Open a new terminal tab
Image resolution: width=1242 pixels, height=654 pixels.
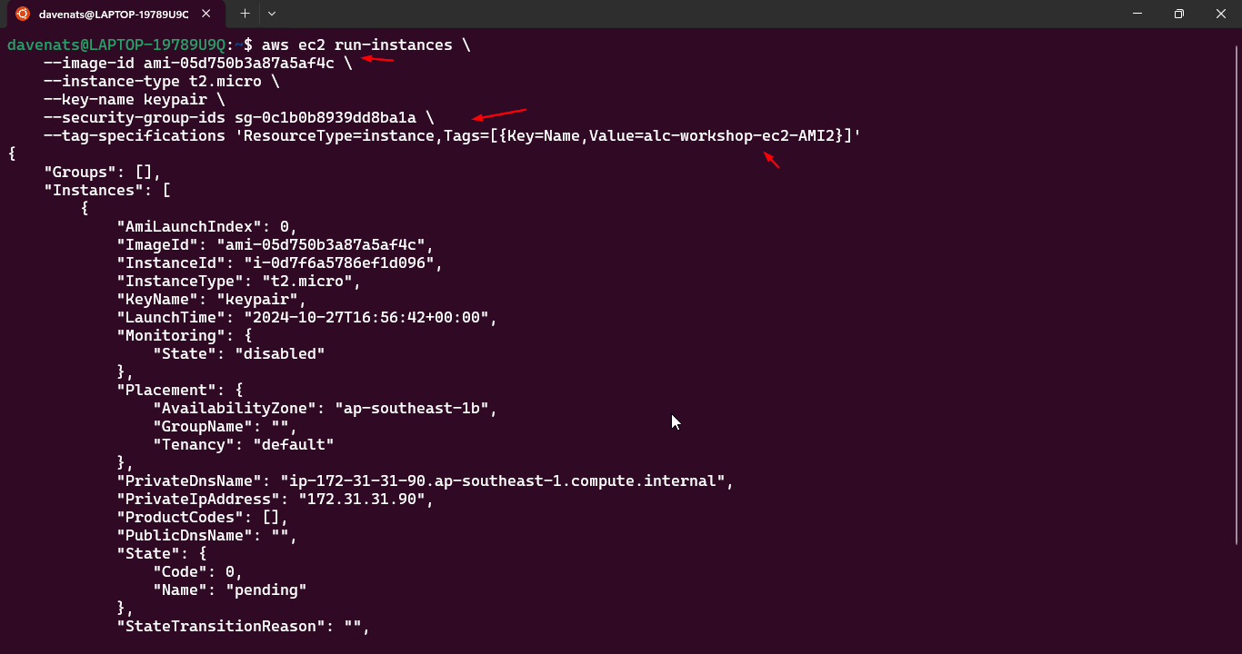tap(245, 14)
